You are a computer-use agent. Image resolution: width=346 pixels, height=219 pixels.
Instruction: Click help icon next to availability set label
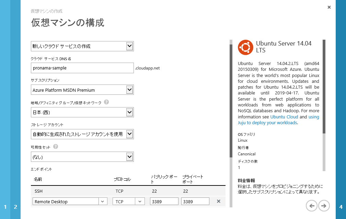point(56,146)
